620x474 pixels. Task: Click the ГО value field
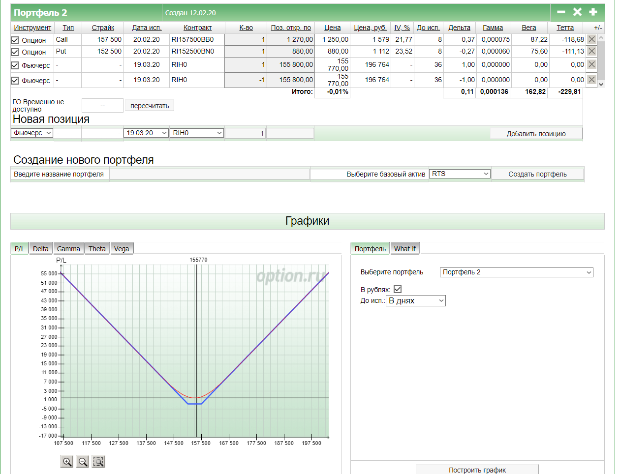[x=102, y=106]
